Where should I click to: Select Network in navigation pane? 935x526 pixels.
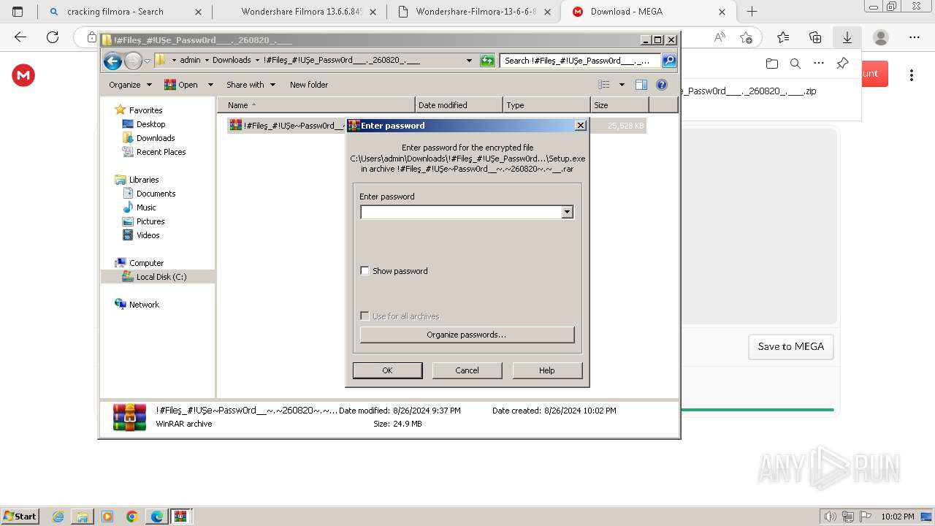[144, 305]
